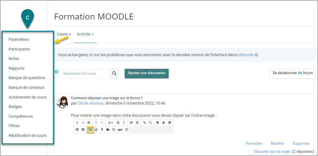The width and height of the screenshot is (318, 156).
Task: Click the Bold B icon
Action: pos(118,123)
